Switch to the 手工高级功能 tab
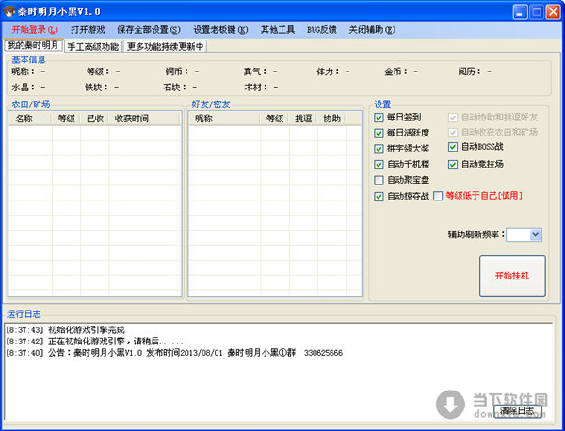The image size is (565, 431). (92, 46)
